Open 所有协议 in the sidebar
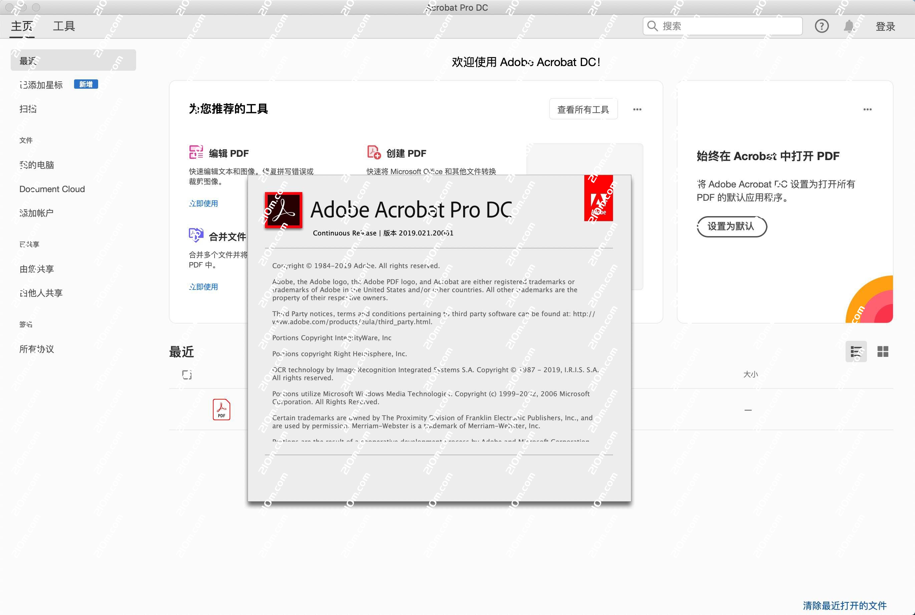The image size is (915, 615). [x=37, y=349]
